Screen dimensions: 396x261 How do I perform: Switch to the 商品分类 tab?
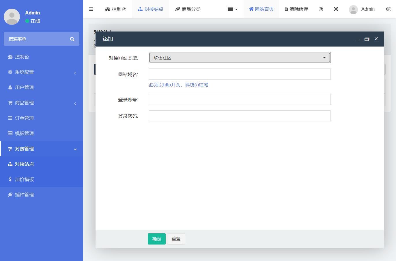(188, 9)
